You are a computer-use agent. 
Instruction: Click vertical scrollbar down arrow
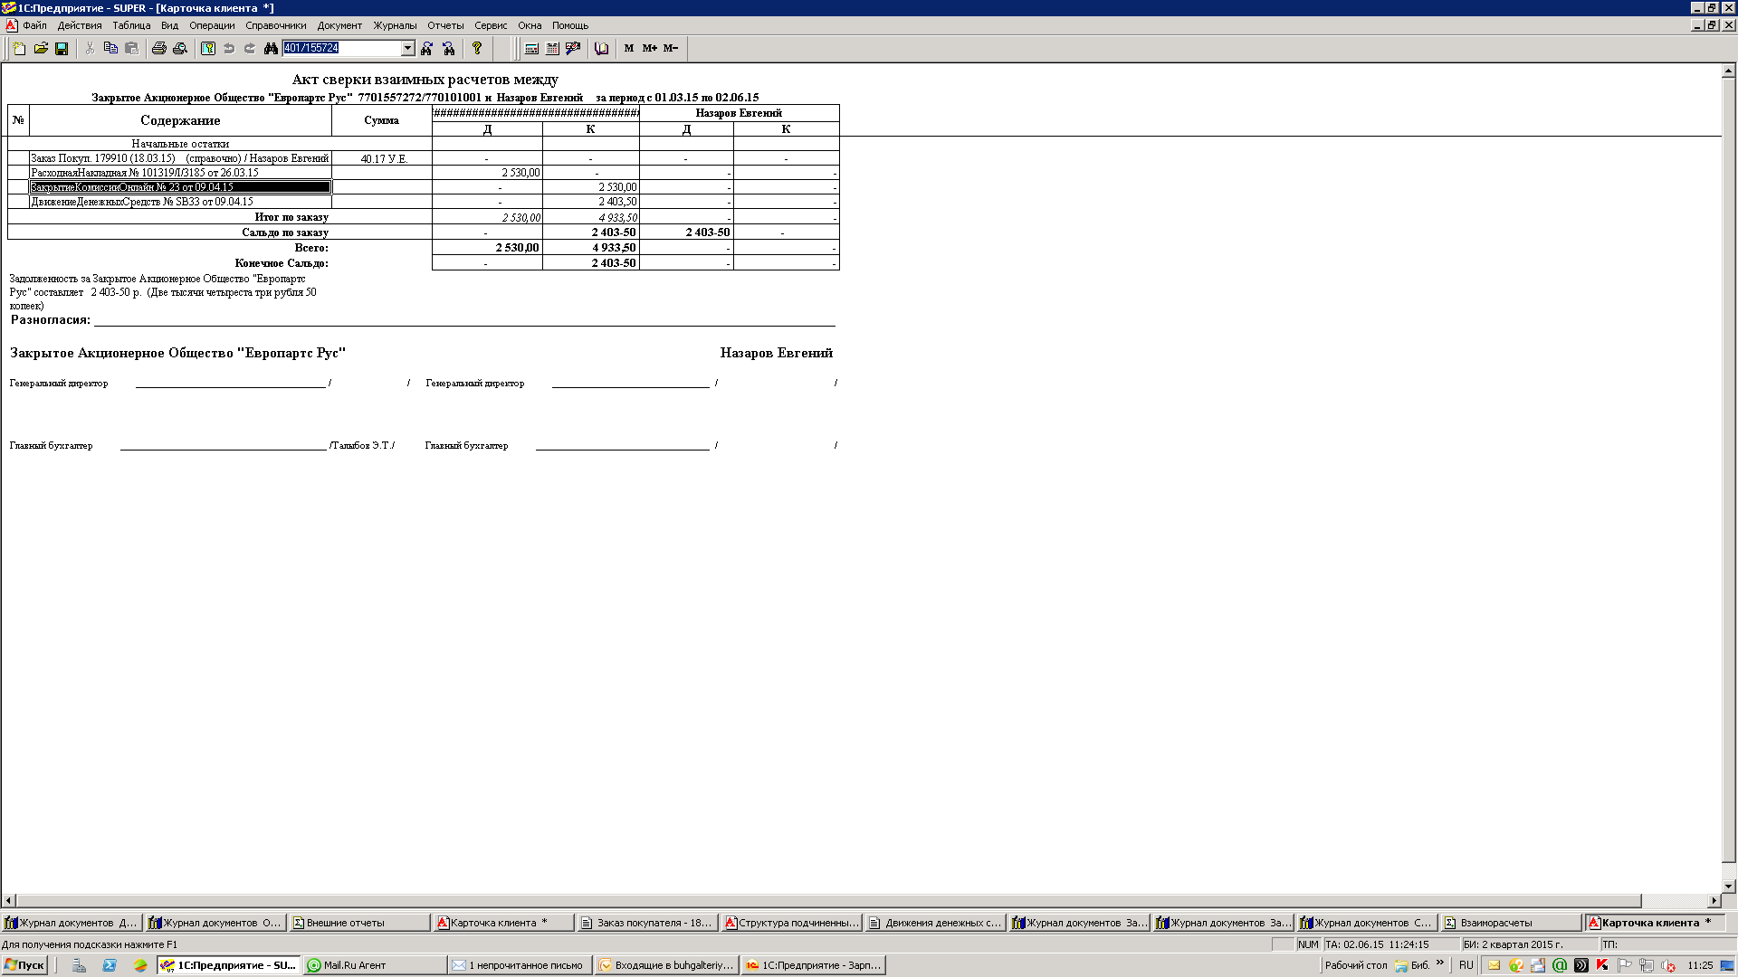click(1729, 887)
